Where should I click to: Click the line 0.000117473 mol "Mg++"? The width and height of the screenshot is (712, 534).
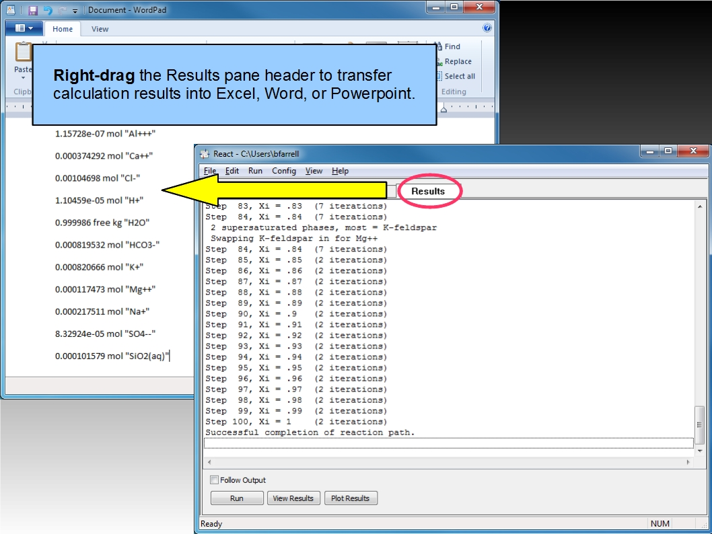pyautogui.click(x=106, y=289)
